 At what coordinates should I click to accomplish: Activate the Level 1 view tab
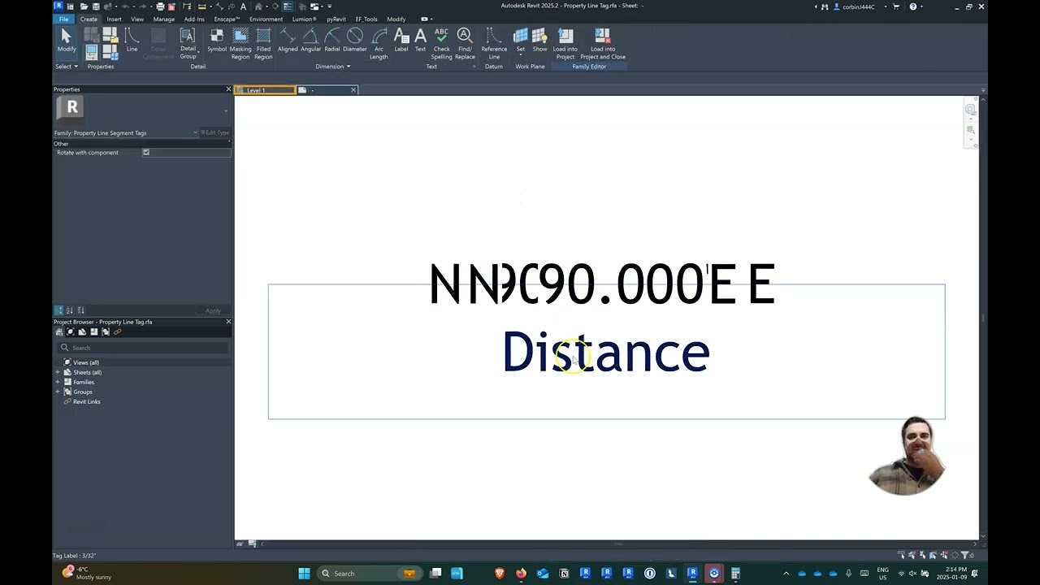point(265,90)
